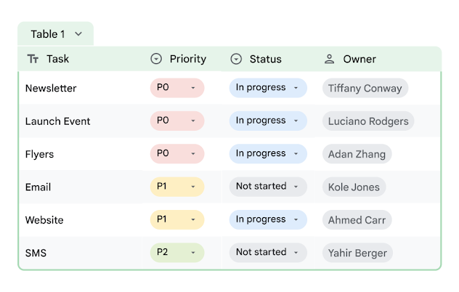Select the Luciano Rodgers owner chip
The height and width of the screenshot is (292, 459).
click(367, 121)
